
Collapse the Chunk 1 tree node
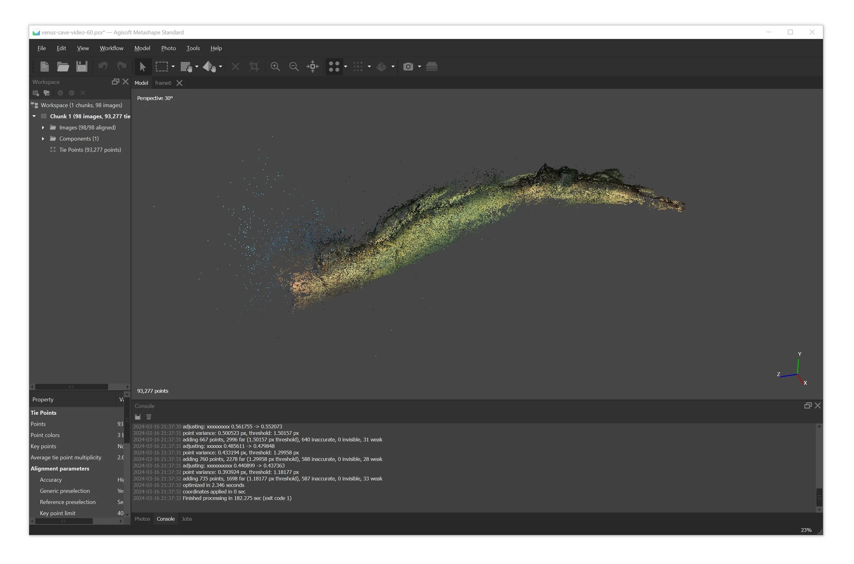34,116
